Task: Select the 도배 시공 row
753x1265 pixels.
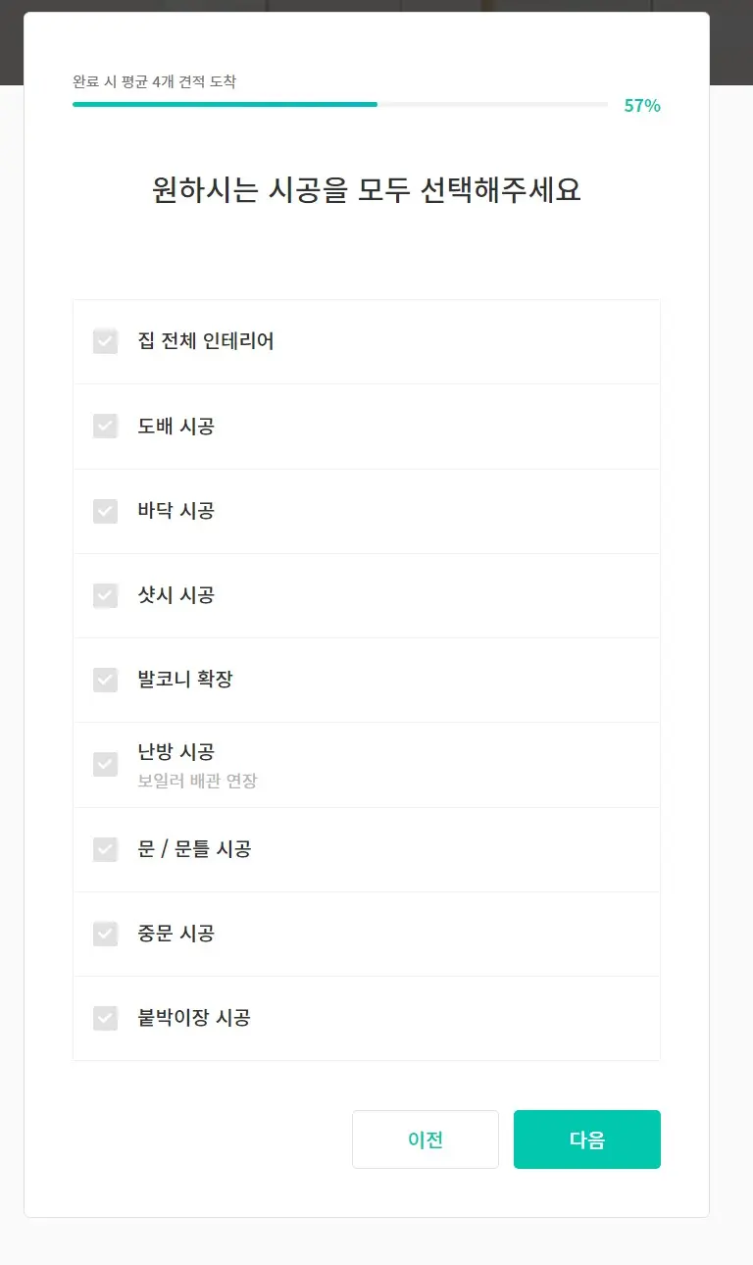Action: coord(367,426)
